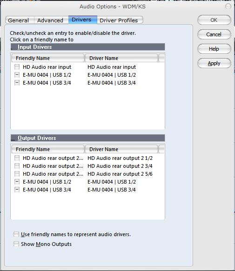Image resolution: width=235 pixels, height=271 pixels.
Task: Apply the driver settings
Action: (x=214, y=63)
